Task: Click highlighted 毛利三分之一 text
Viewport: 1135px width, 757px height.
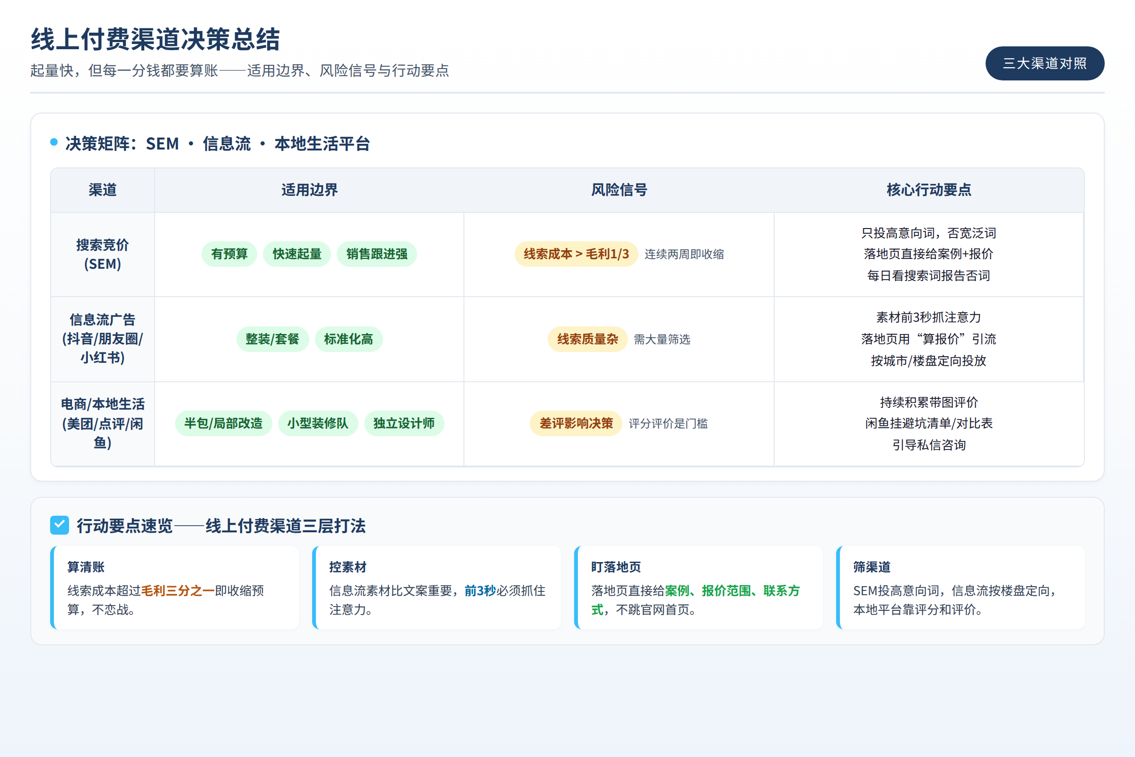Action: click(x=178, y=591)
